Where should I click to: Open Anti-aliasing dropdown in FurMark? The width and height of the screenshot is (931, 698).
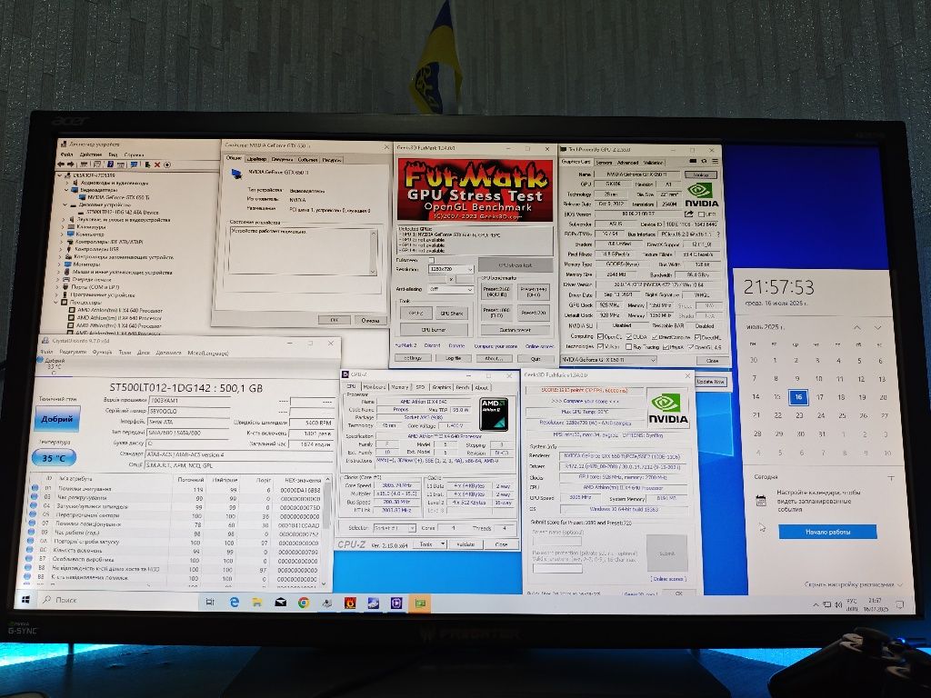click(451, 290)
